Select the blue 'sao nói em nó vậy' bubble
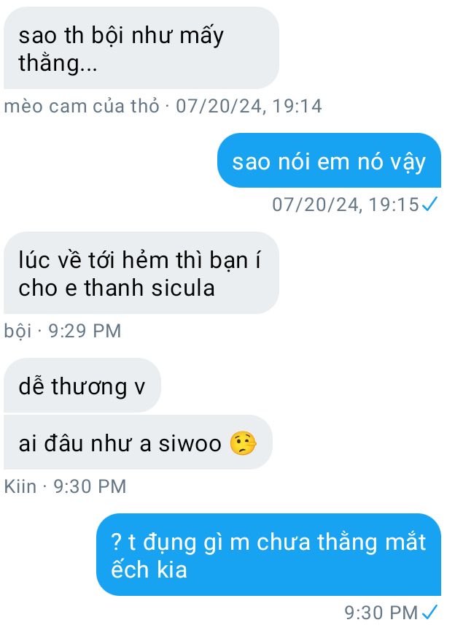The width and height of the screenshot is (455, 628). pos(329,160)
